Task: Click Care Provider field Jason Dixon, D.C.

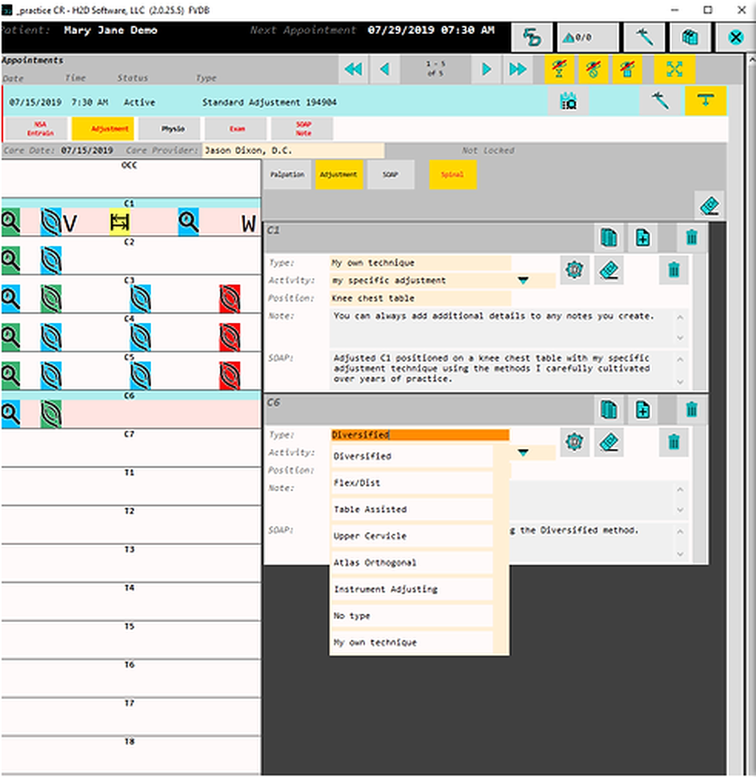Action: tap(293, 150)
